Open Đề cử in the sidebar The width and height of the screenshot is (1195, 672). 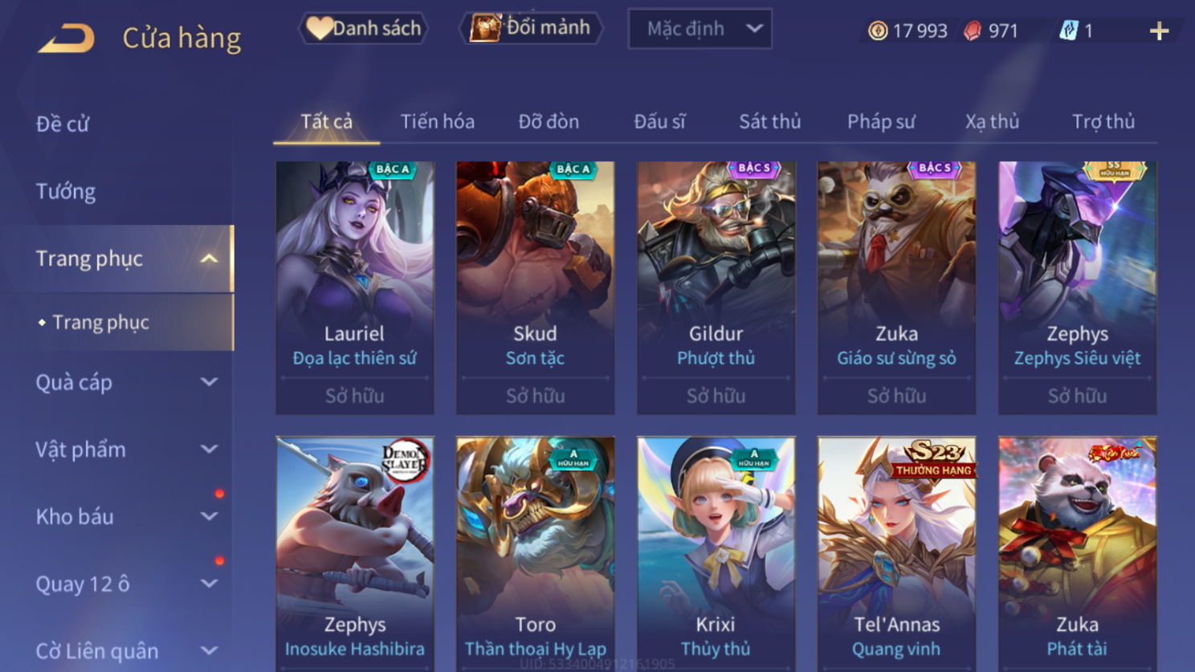[x=63, y=124]
